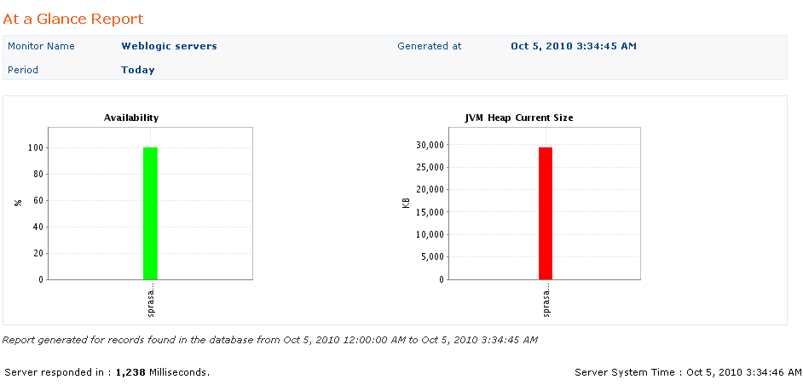Click the '25,000' tick on JVM Heap axis

point(430,167)
